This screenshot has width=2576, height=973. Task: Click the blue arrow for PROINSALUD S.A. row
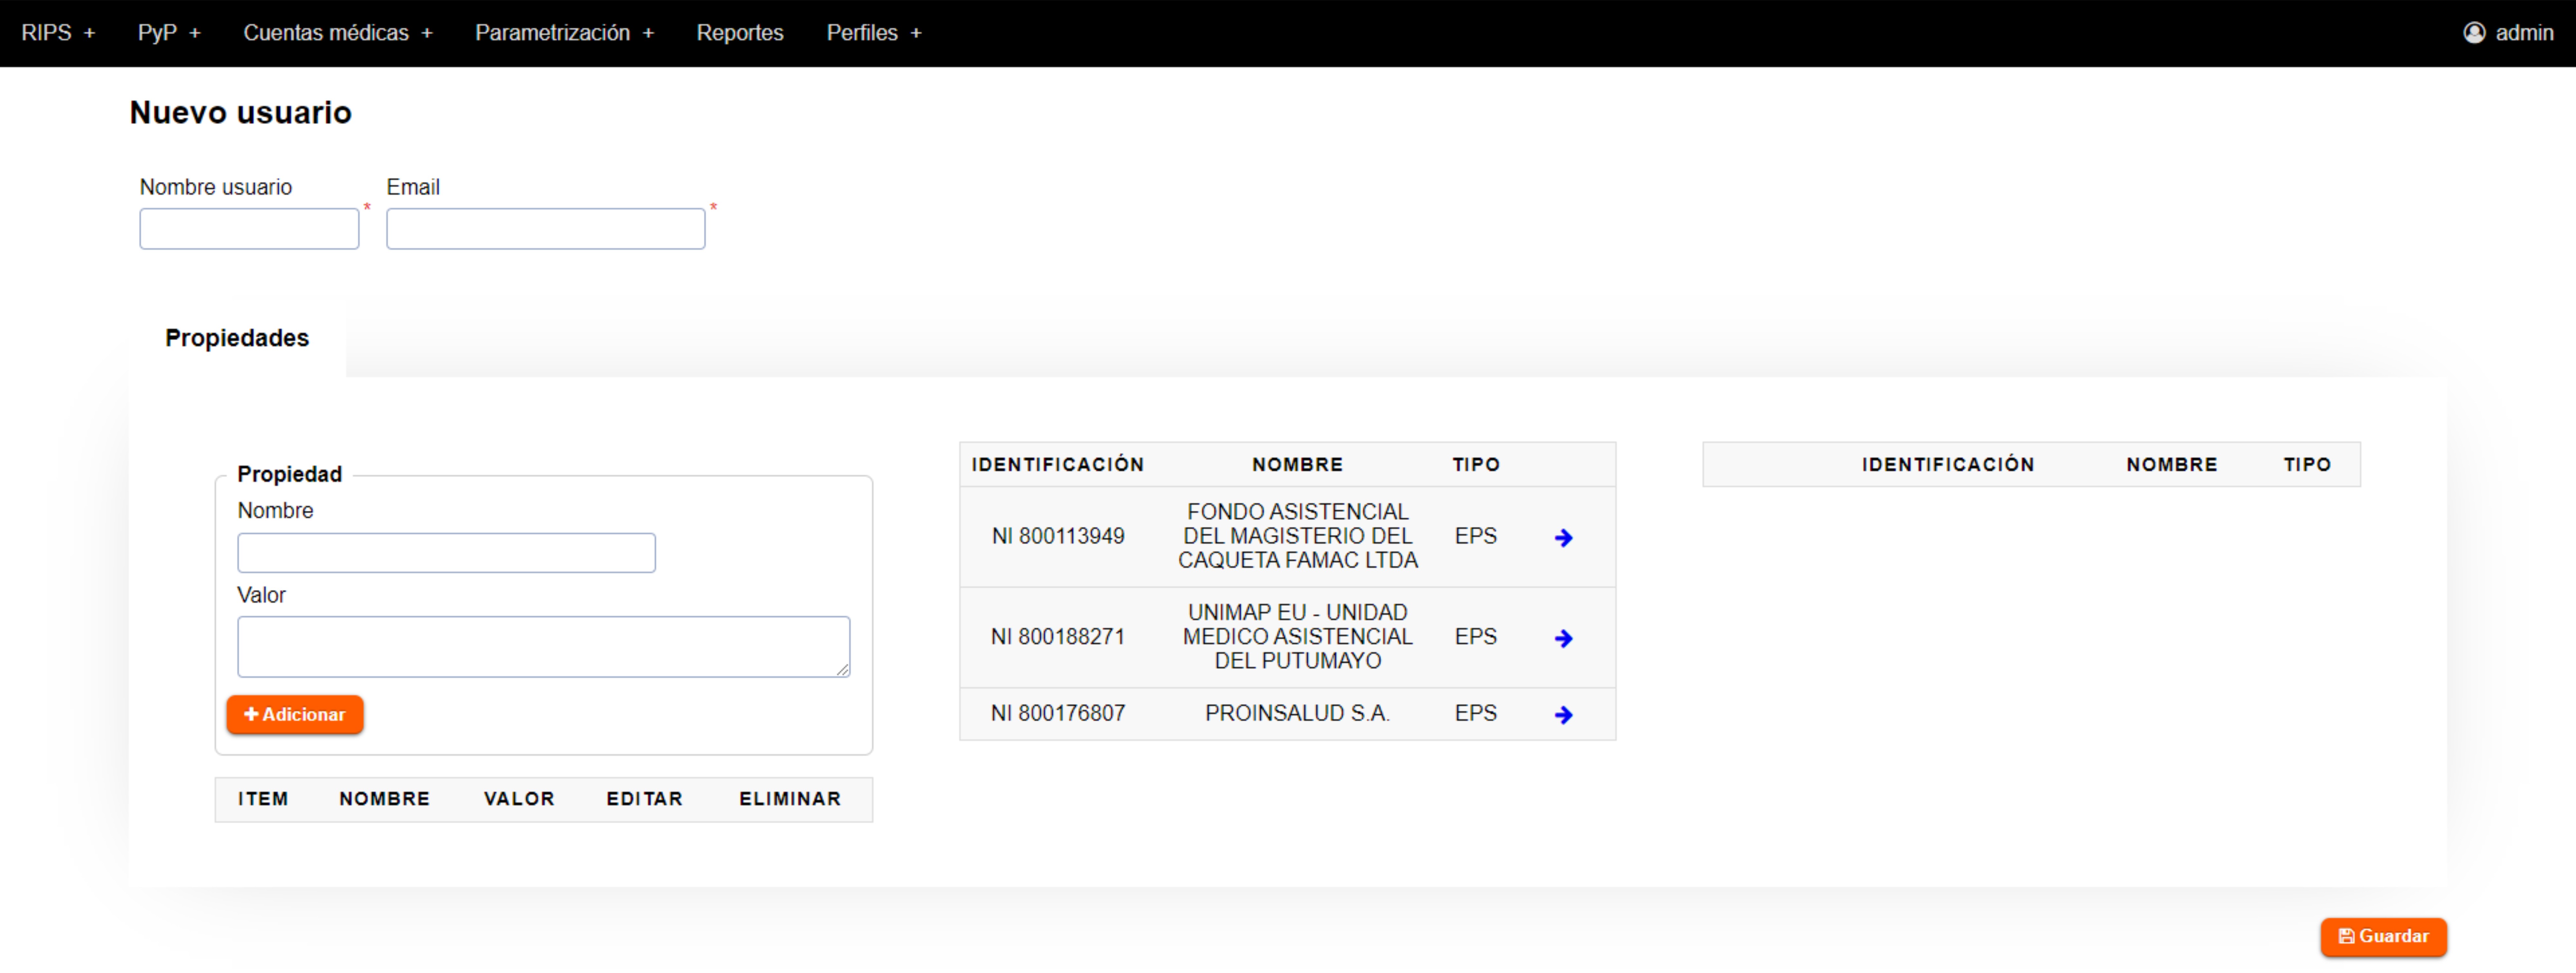tap(1564, 715)
